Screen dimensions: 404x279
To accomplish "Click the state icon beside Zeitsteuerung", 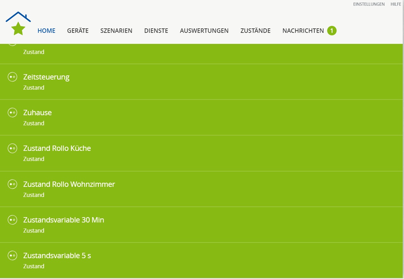I will (12, 77).
